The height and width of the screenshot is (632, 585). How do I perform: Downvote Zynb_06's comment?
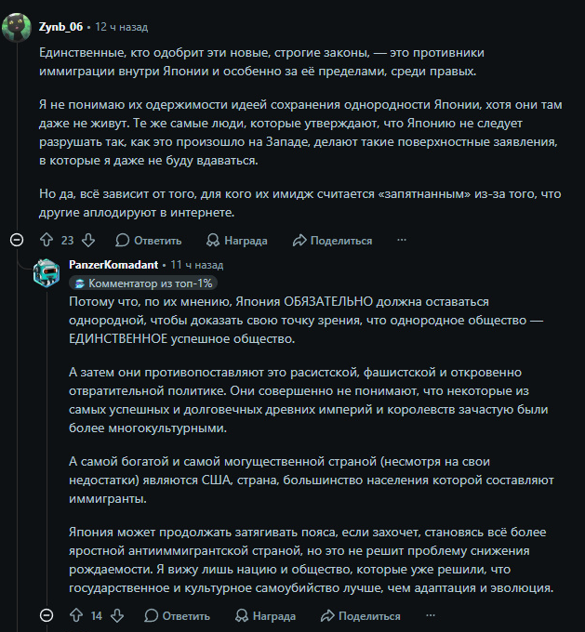coord(88,240)
